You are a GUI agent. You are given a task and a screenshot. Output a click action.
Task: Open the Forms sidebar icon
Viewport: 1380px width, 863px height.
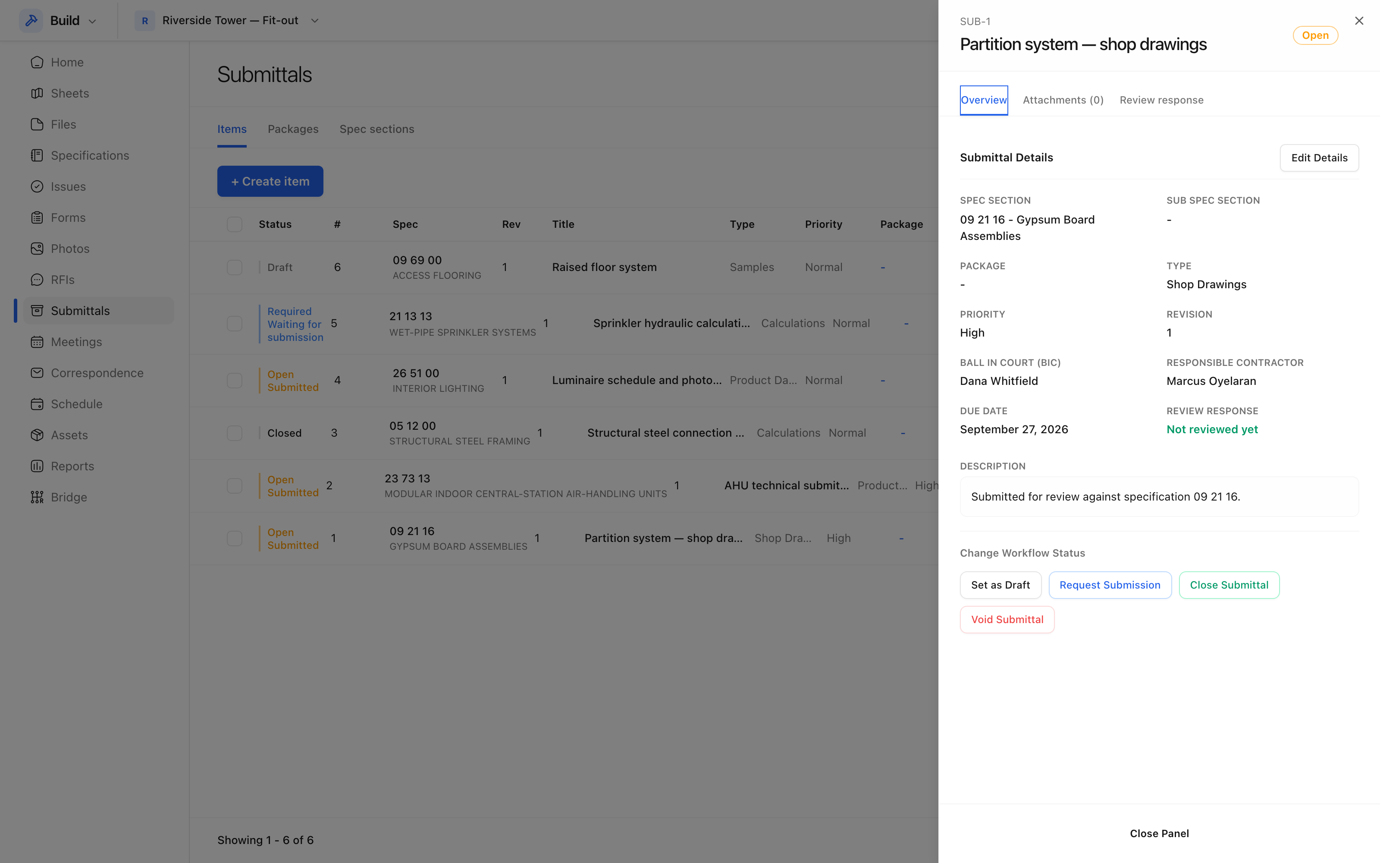click(37, 217)
